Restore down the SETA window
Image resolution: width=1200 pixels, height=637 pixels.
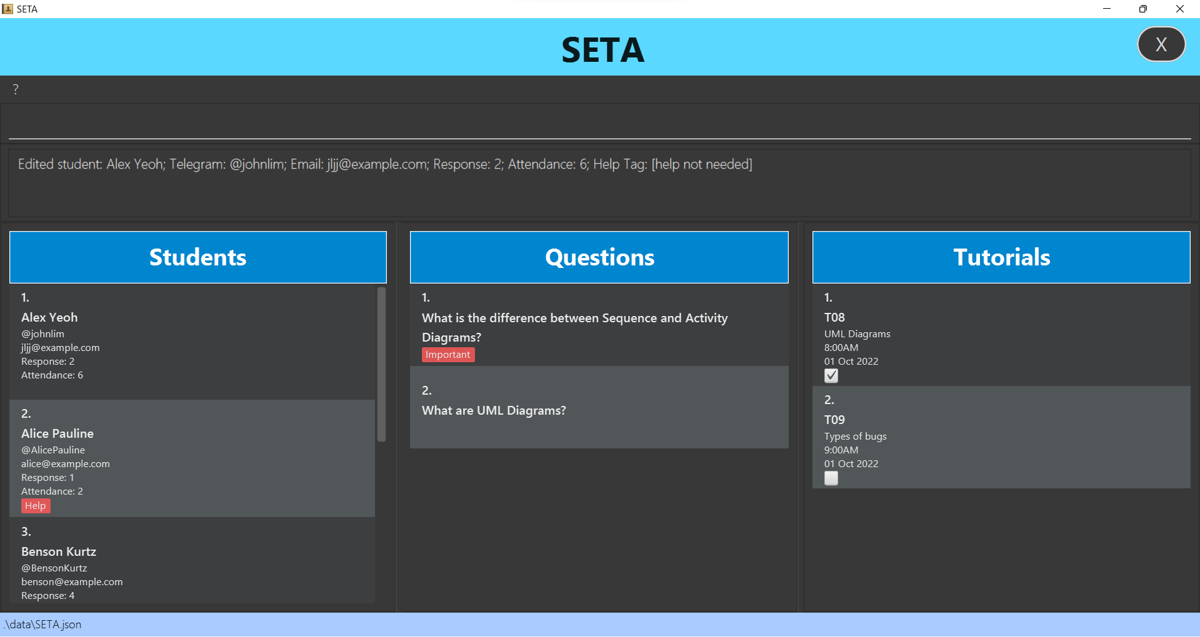(x=1143, y=9)
